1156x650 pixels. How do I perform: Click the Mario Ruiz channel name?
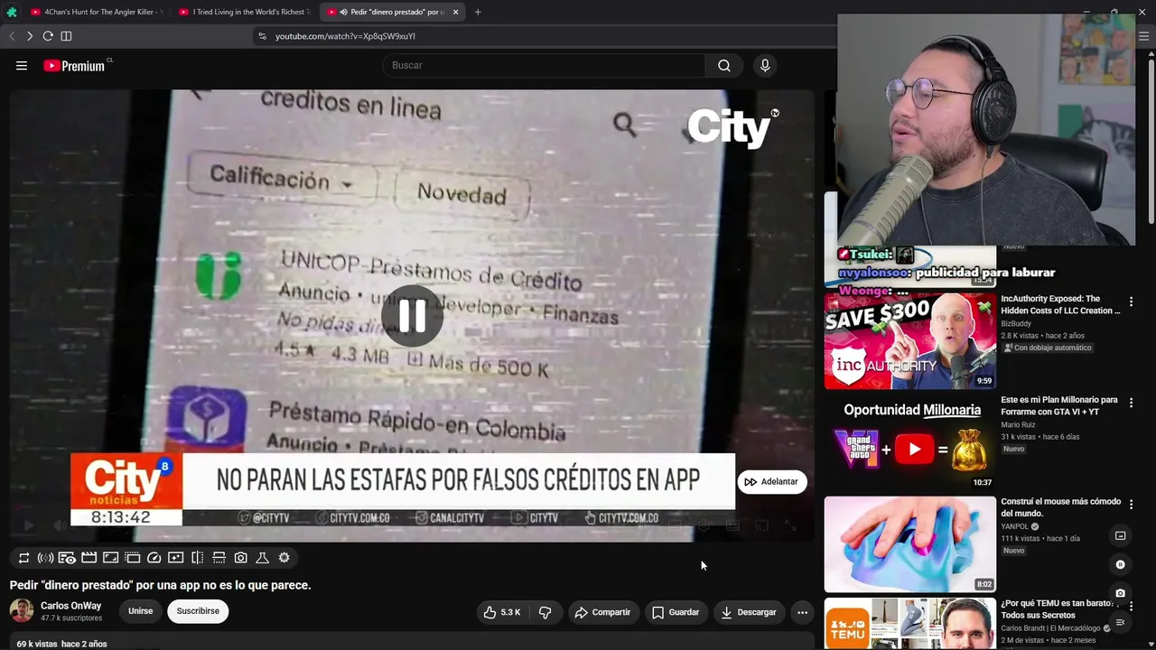tap(1018, 425)
